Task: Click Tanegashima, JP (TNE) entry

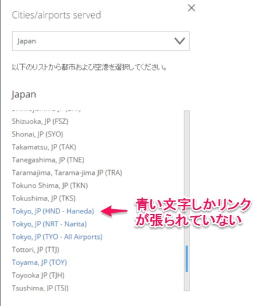Action: click(48, 160)
